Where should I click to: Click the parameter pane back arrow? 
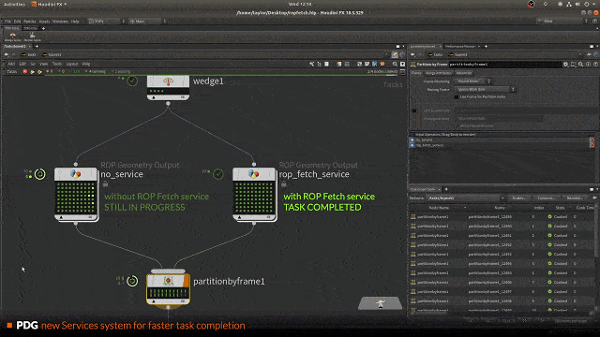coord(412,54)
